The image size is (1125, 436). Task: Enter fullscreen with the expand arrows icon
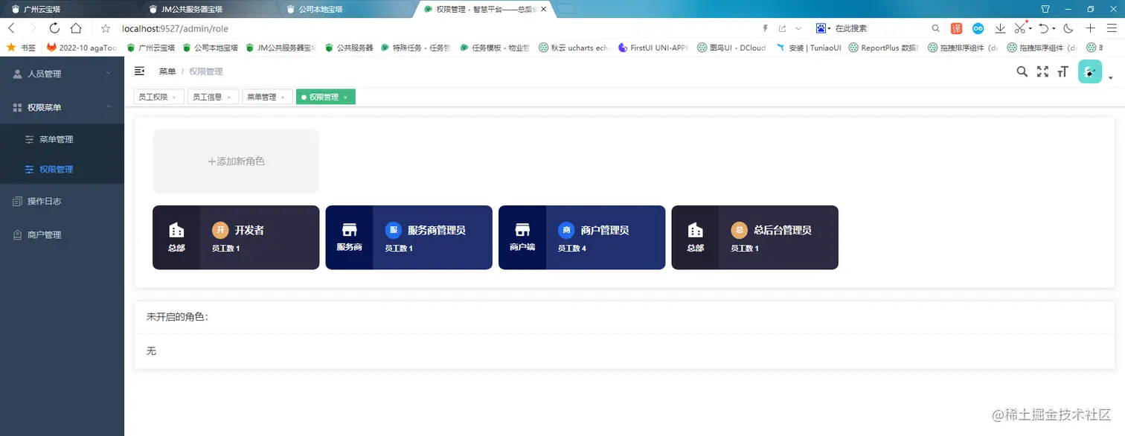(x=1042, y=71)
